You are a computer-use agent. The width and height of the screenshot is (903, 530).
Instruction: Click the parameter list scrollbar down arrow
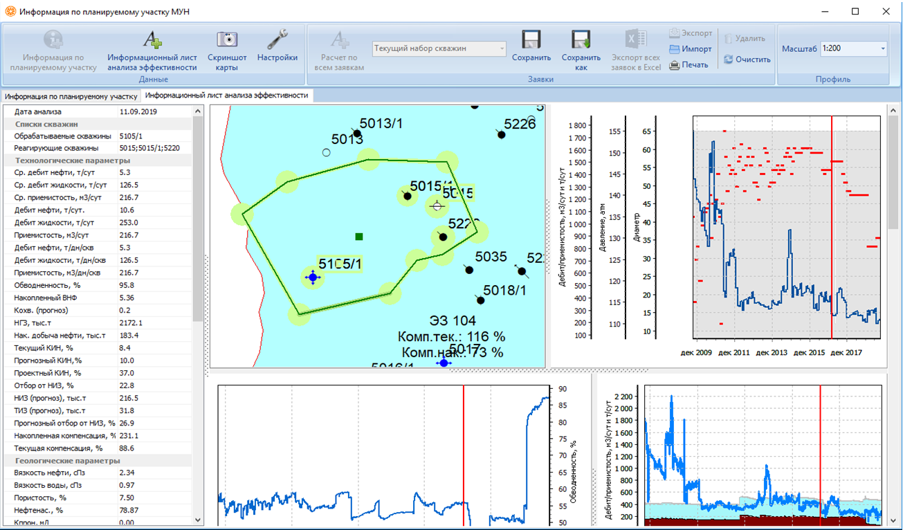click(198, 520)
